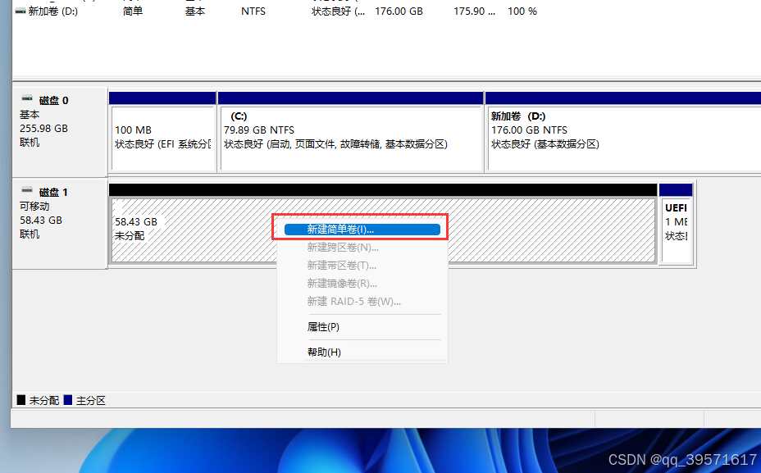
Task: Click the 255.98 GB size text of 磁盘 0
Action: coord(43,129)
